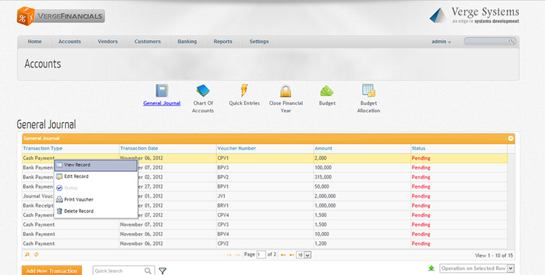
Task: Click the Quick Entries lightning bolt icon
Action: (x=244, y=91)
